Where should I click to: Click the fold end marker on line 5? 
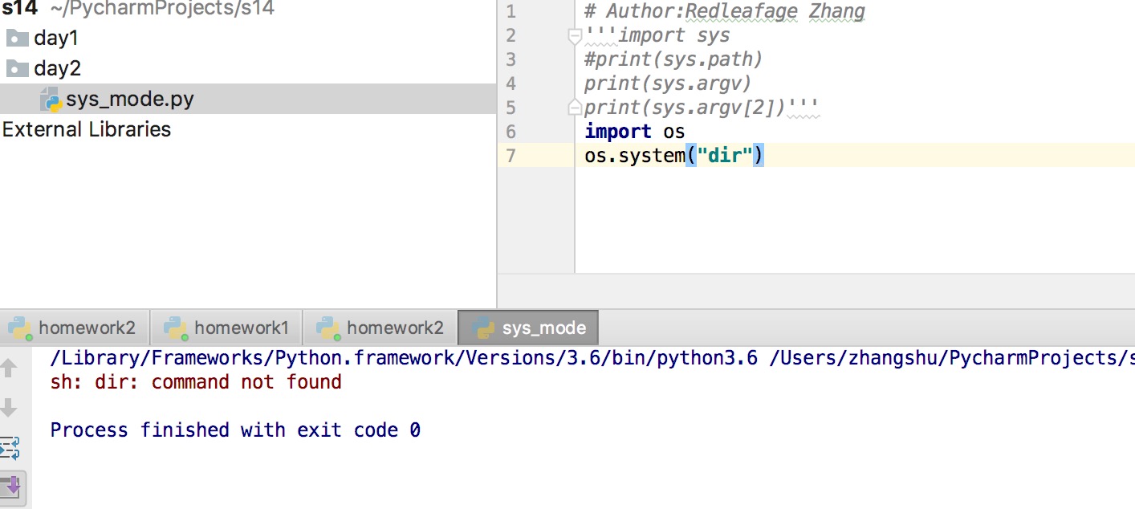point(574,108)
